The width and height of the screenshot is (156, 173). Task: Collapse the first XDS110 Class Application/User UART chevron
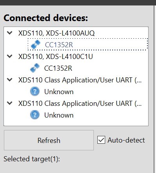tap(10, 80)
